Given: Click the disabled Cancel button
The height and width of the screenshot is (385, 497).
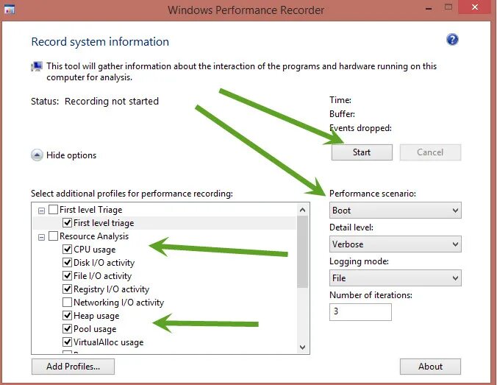Looking at the screenshot, I should [x=430, y=152].
